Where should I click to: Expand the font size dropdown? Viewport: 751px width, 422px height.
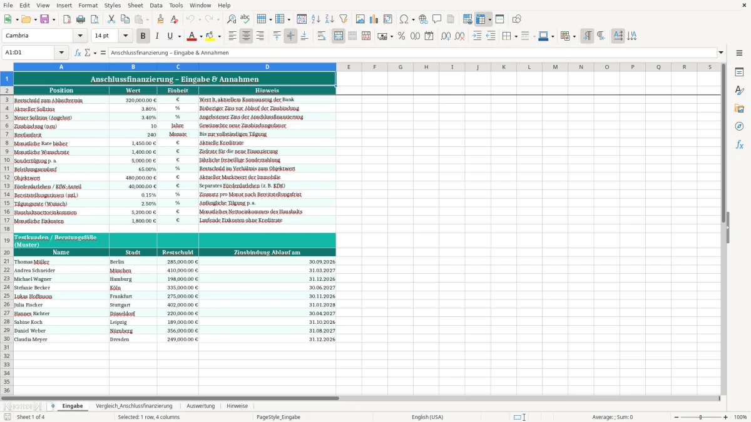click(126, 36)
